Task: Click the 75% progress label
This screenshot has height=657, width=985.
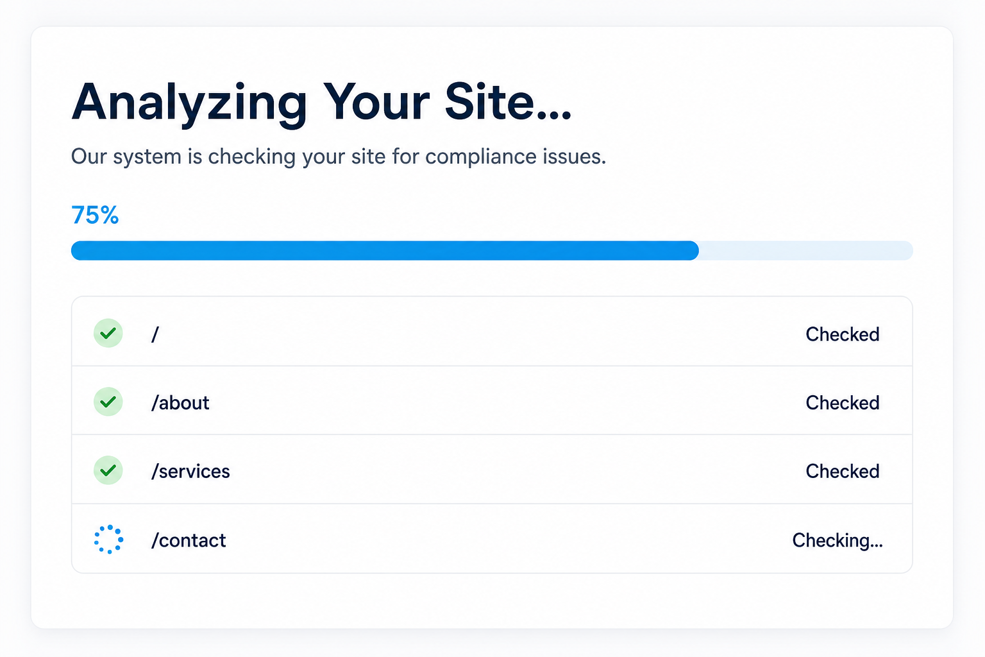Action: pos(95,216)
